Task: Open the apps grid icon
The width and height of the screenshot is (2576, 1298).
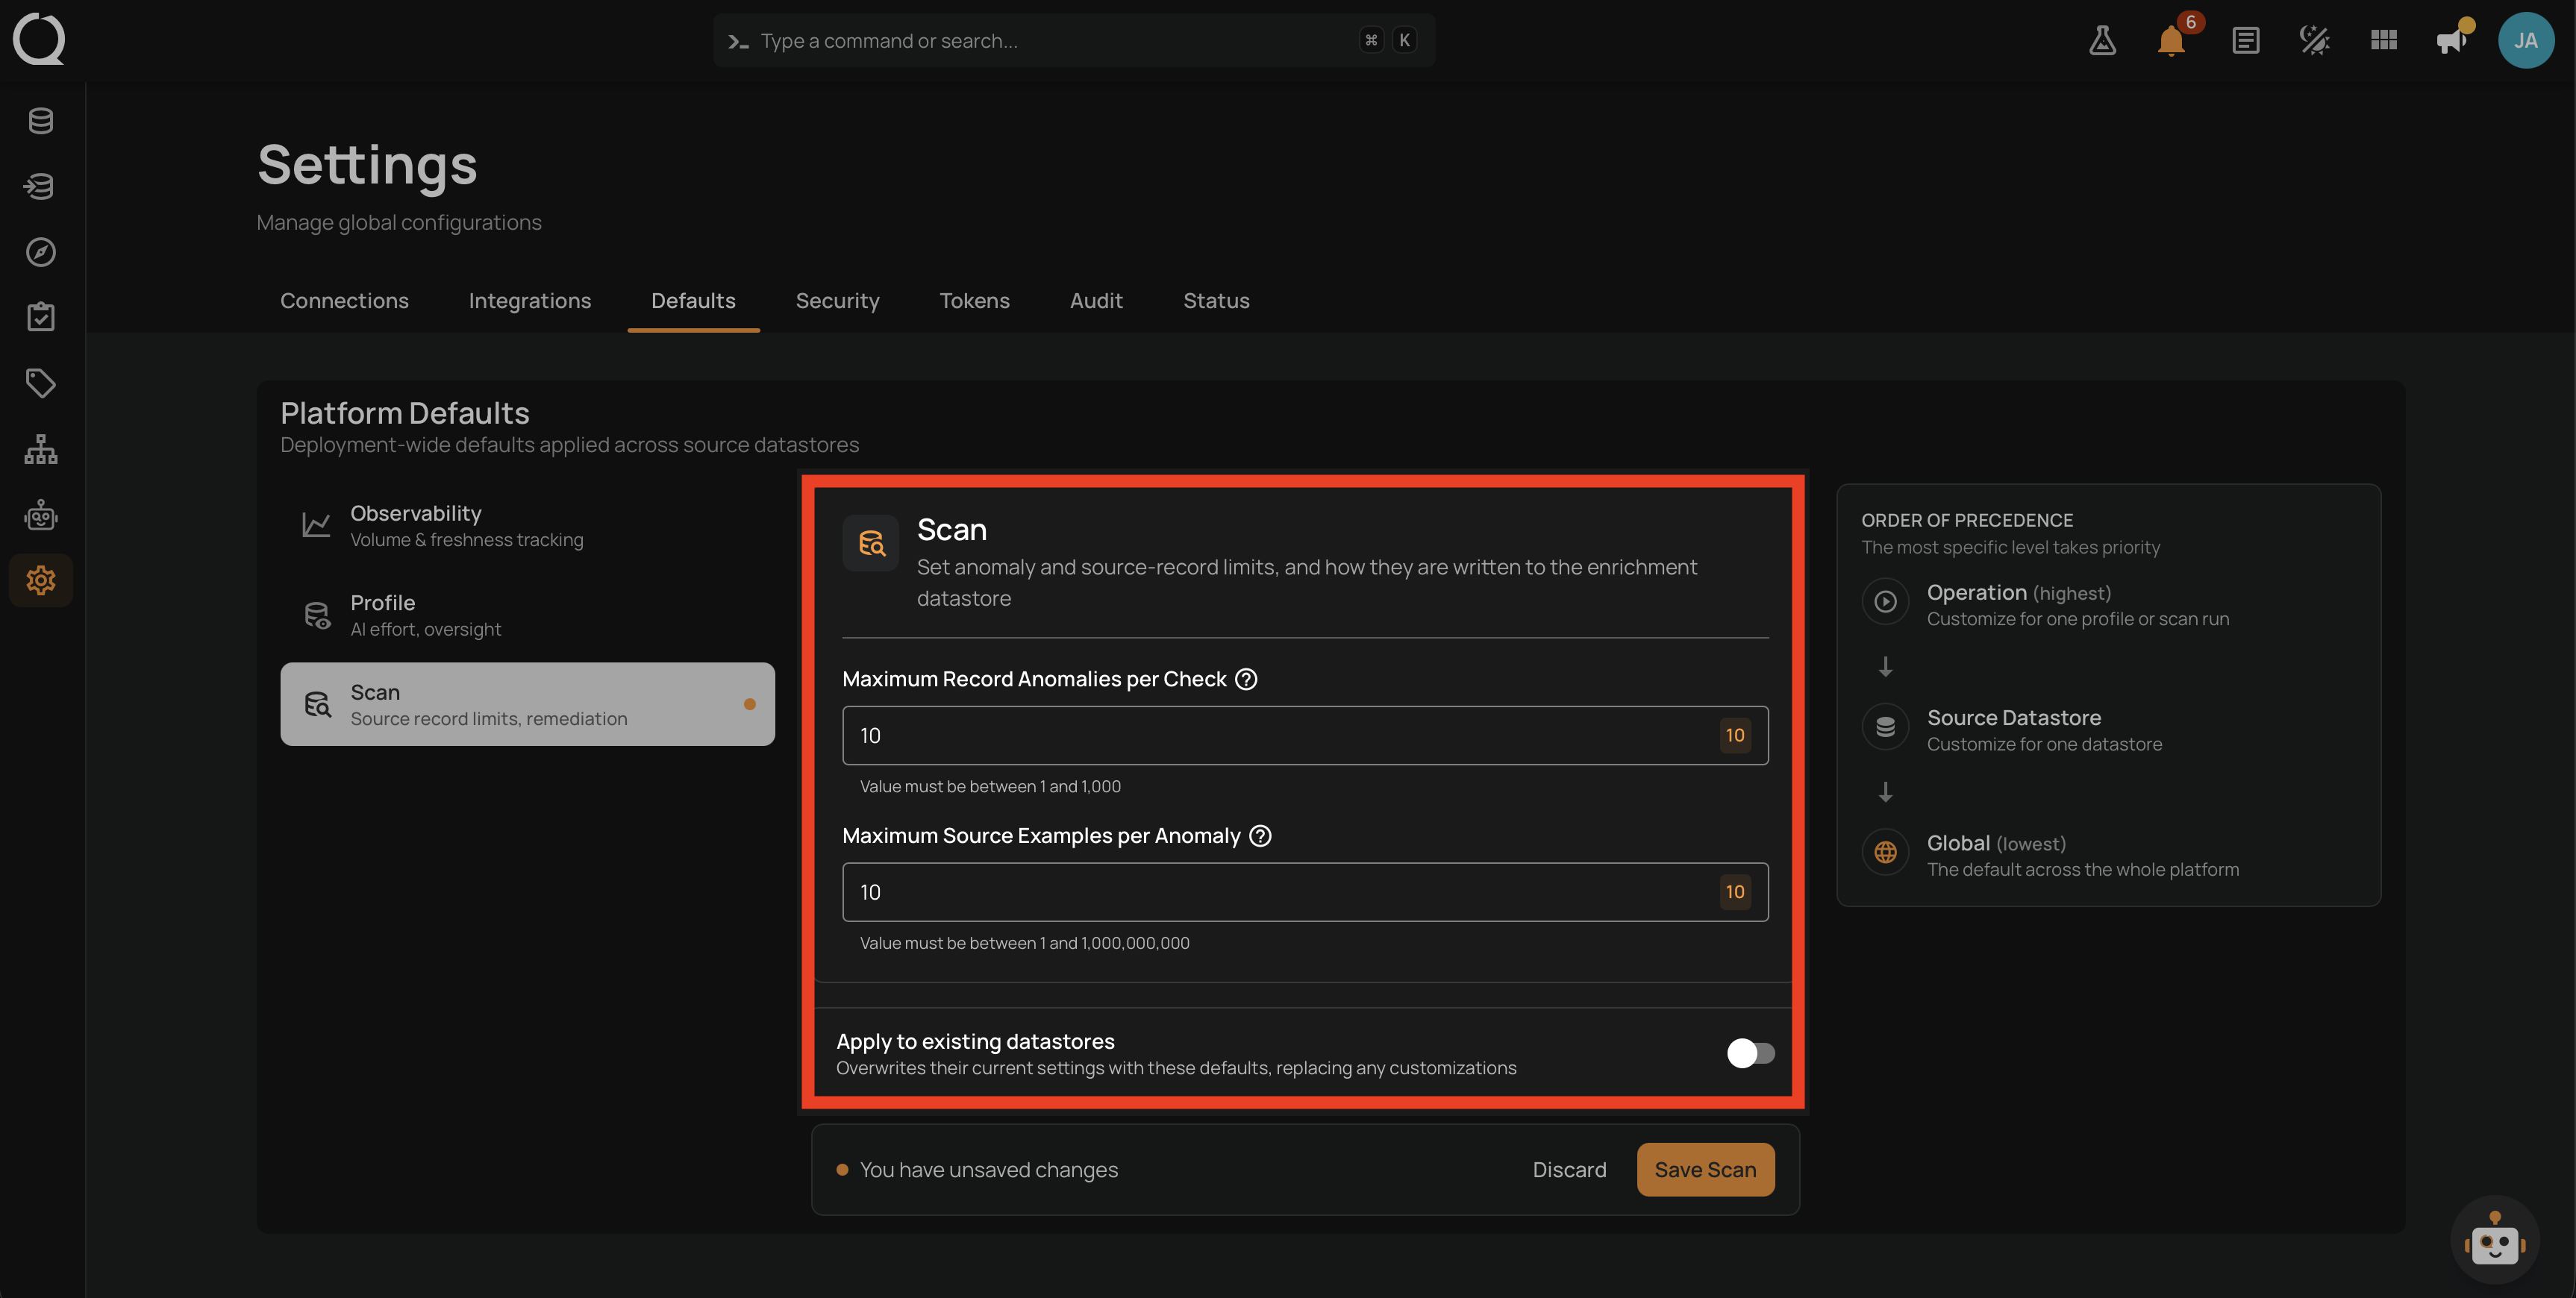Action: (x=2383, y=41)
